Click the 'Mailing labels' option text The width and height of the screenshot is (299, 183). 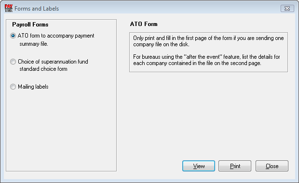(x=33, y=87)
